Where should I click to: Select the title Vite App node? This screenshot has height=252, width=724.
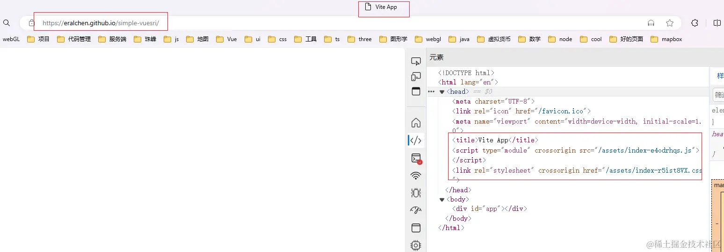pos(495,140)
